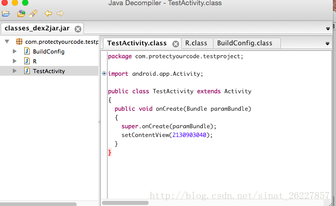
Task: Close the classes_dex2jar.jar tab
Action: [78, 29]
